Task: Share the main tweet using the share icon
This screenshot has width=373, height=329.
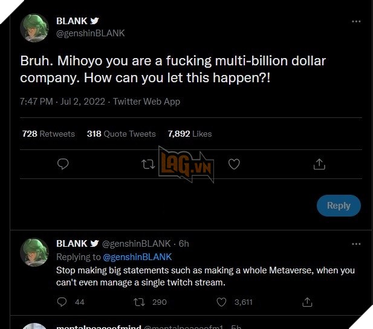Action: tap(320, 164)
